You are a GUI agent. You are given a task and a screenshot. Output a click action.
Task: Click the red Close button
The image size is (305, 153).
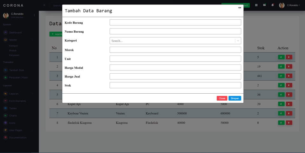pos(222,98)
